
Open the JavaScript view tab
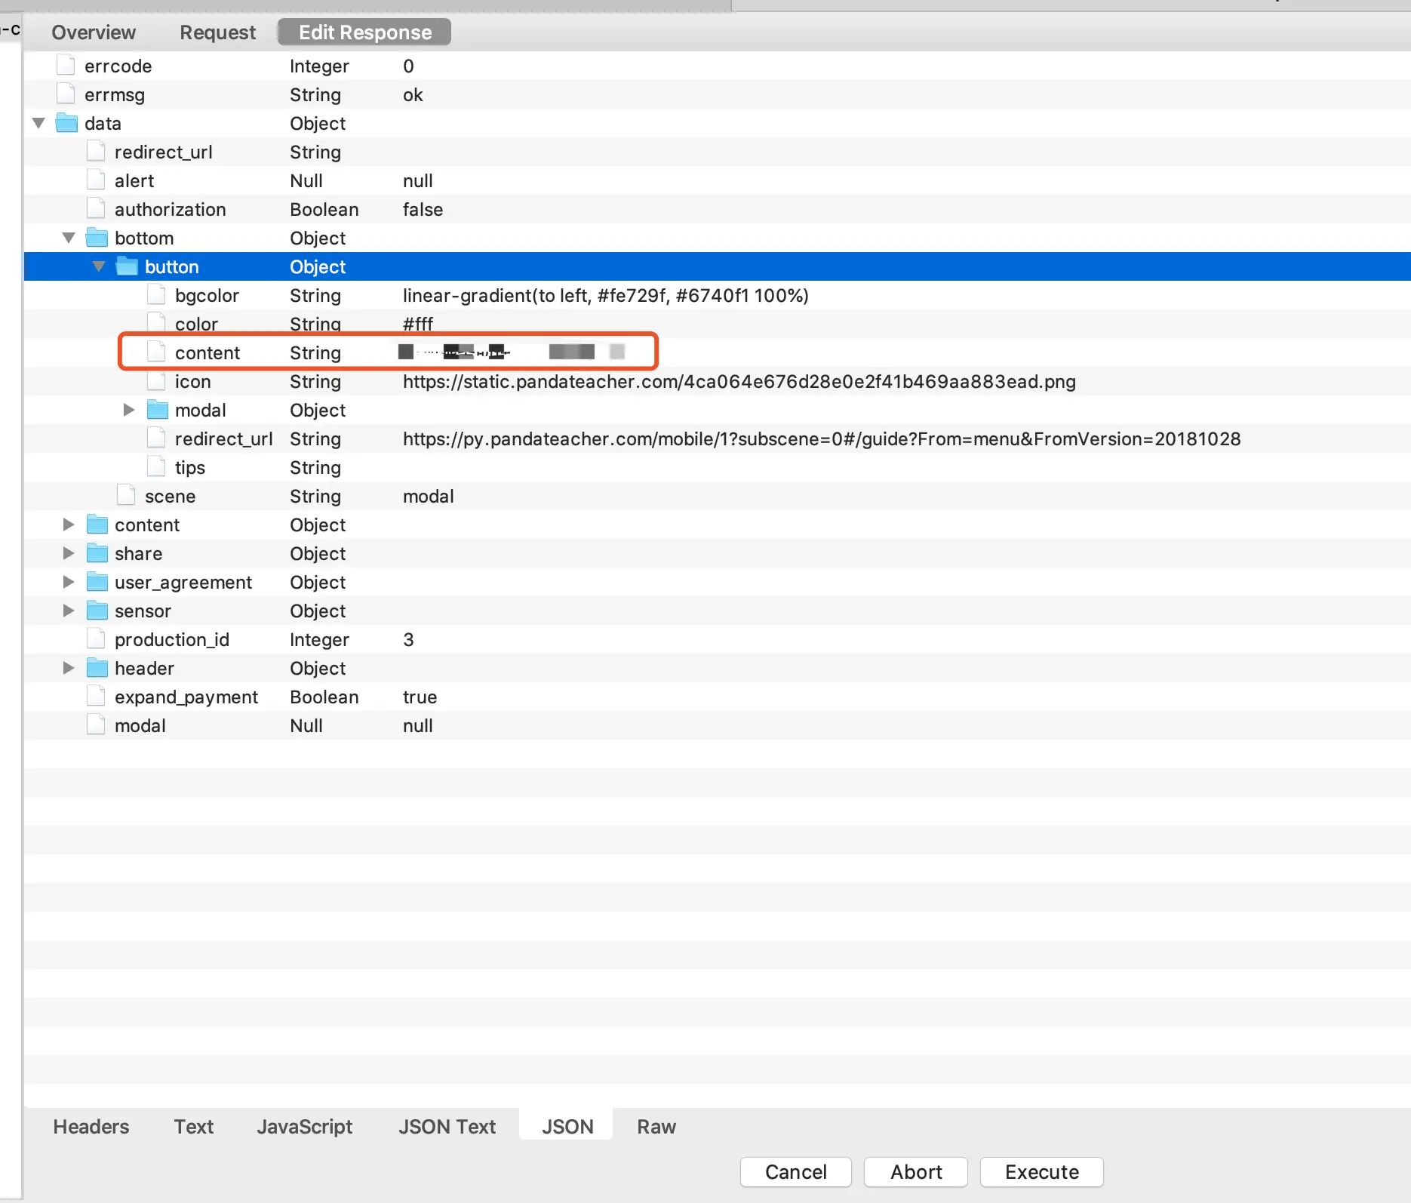(304, 1127)
